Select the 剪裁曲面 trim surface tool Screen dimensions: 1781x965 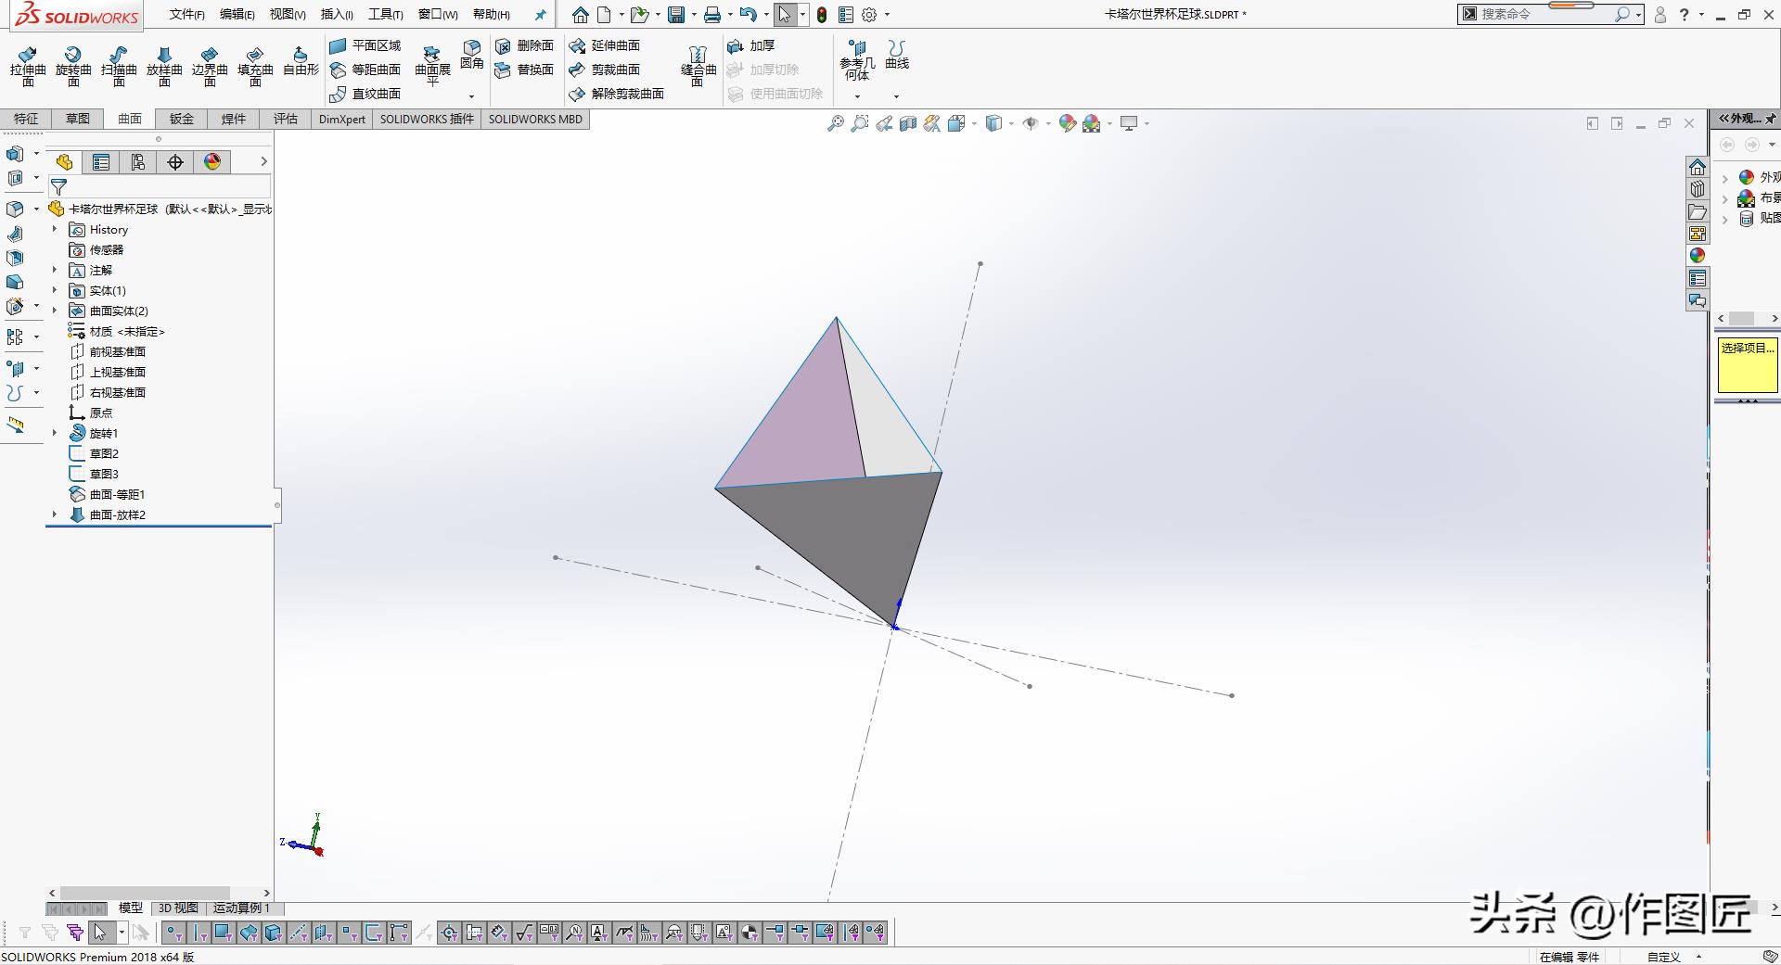click(615, 70)
